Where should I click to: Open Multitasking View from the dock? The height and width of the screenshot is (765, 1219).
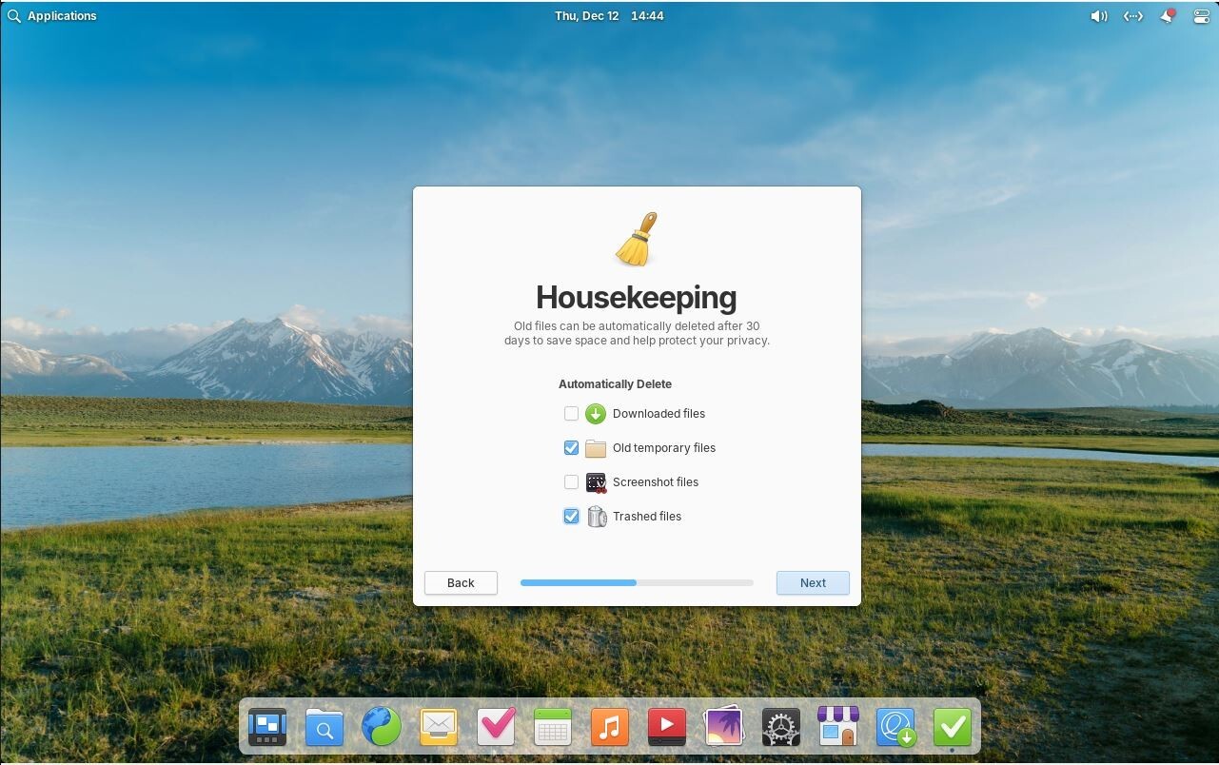click(x=267, y=728)
